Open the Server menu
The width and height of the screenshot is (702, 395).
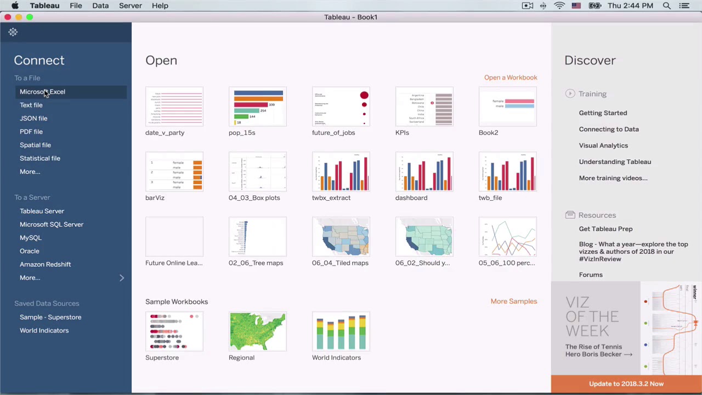click(131, 5)
